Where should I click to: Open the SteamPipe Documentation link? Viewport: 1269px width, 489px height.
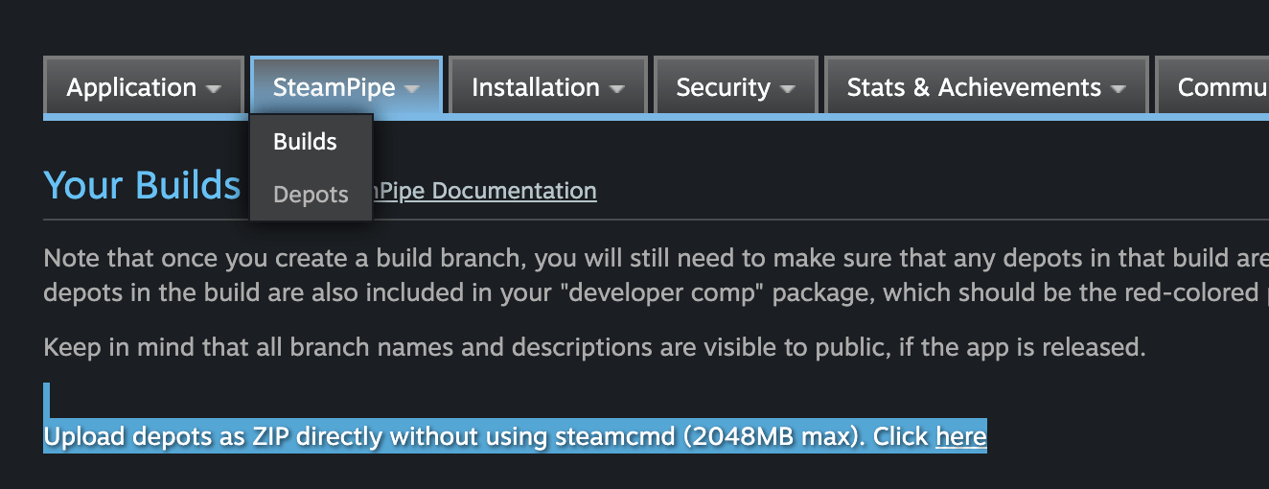pyautogui.click(x=485, y=191)
